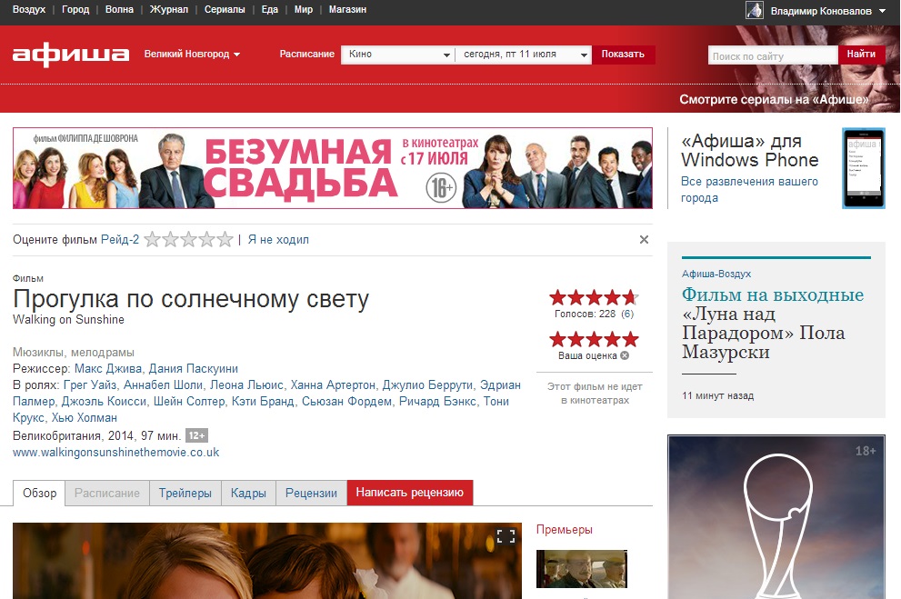This screenshot has height=599, width=901.
Task: Open Журнал in top navigation
Action: 169,10
